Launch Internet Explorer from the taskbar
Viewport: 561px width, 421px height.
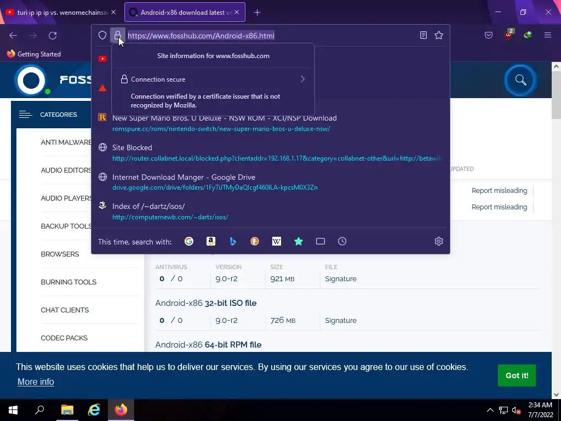point(94,410)
